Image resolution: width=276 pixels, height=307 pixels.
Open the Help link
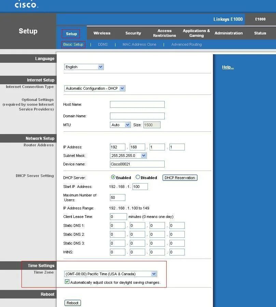228,67
